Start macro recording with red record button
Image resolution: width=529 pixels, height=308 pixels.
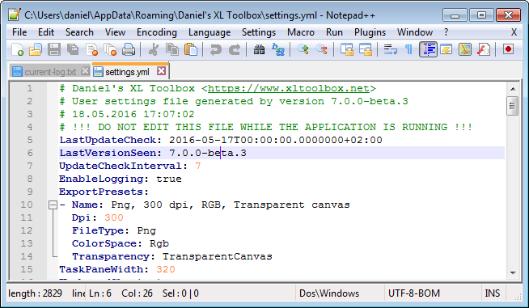[x=508, y=49]
